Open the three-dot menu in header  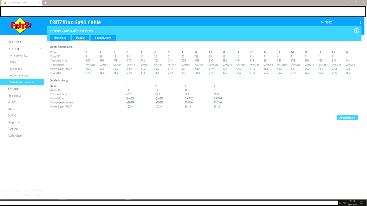coord(361,22)
